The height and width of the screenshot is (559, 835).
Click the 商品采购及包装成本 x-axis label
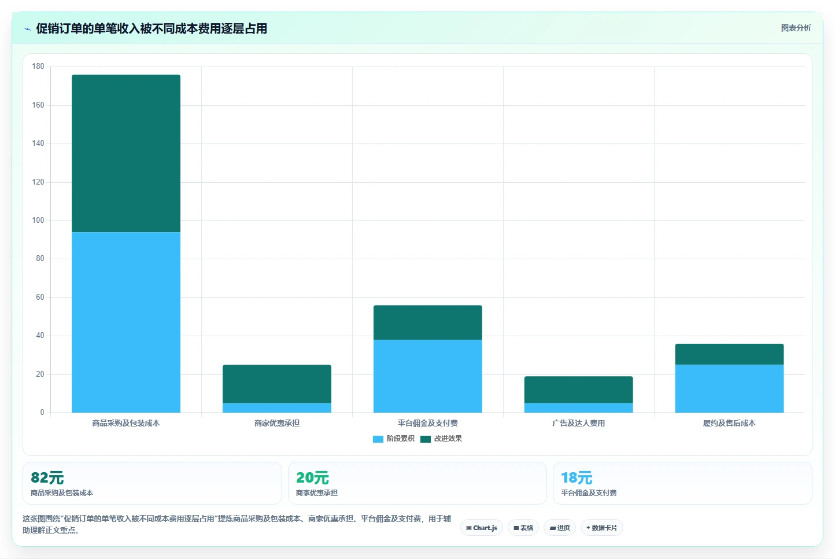coord(126,424)
